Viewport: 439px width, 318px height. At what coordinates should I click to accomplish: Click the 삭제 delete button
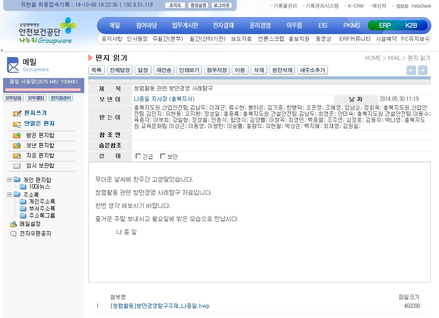(259, 70)
